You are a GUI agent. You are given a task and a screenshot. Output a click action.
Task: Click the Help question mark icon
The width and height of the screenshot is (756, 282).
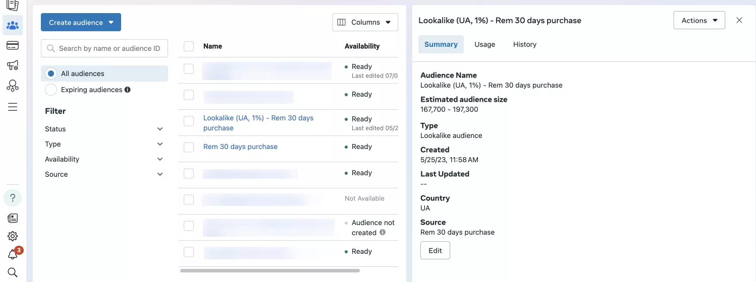tap(13, 198)
